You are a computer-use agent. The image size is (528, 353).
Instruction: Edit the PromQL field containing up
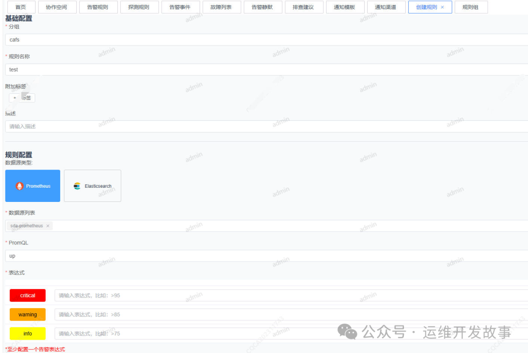point(267,256)
